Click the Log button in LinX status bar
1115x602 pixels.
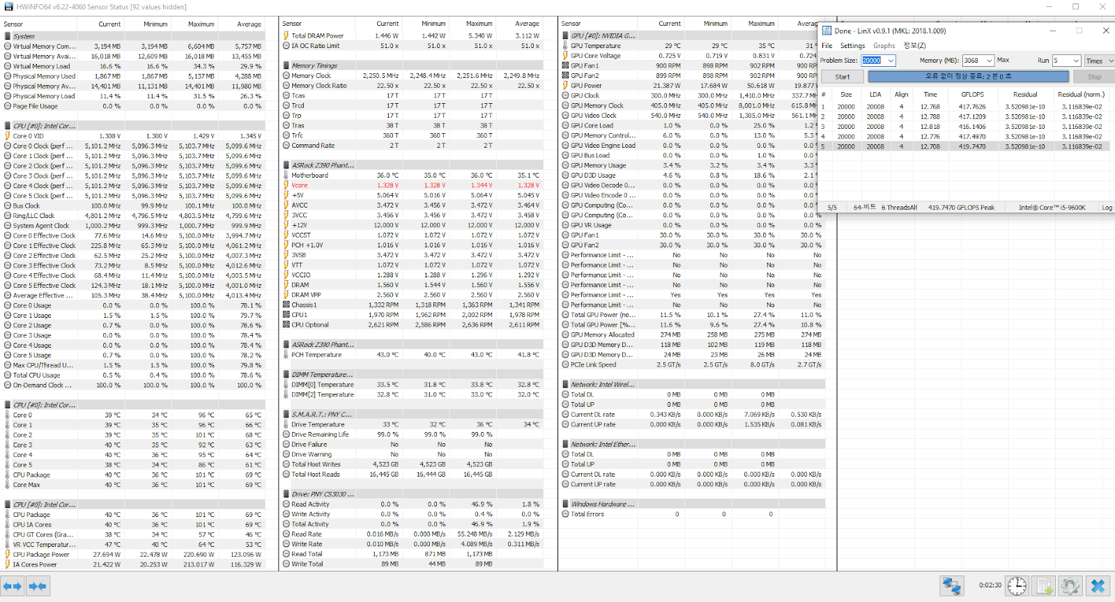[1107, 208]
